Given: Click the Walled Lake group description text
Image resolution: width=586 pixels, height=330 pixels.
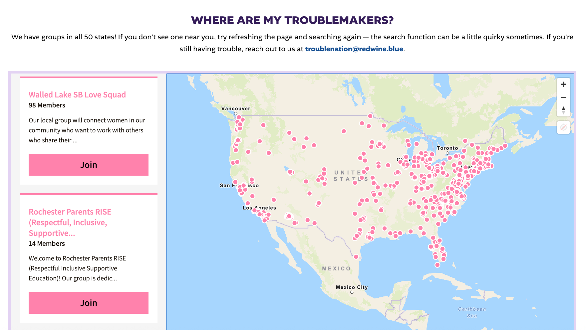Looking at the screenshot, I should (87, 130).
